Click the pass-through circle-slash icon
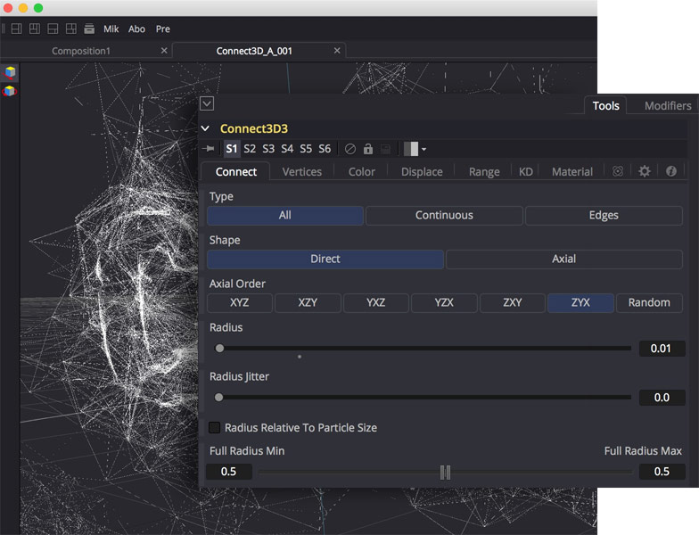699x535 pixels. (350, 149)
